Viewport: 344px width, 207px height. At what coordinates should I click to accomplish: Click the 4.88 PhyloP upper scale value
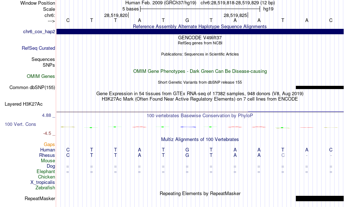pos(47,115)
